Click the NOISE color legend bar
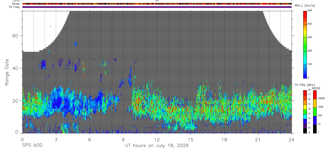 314,112
